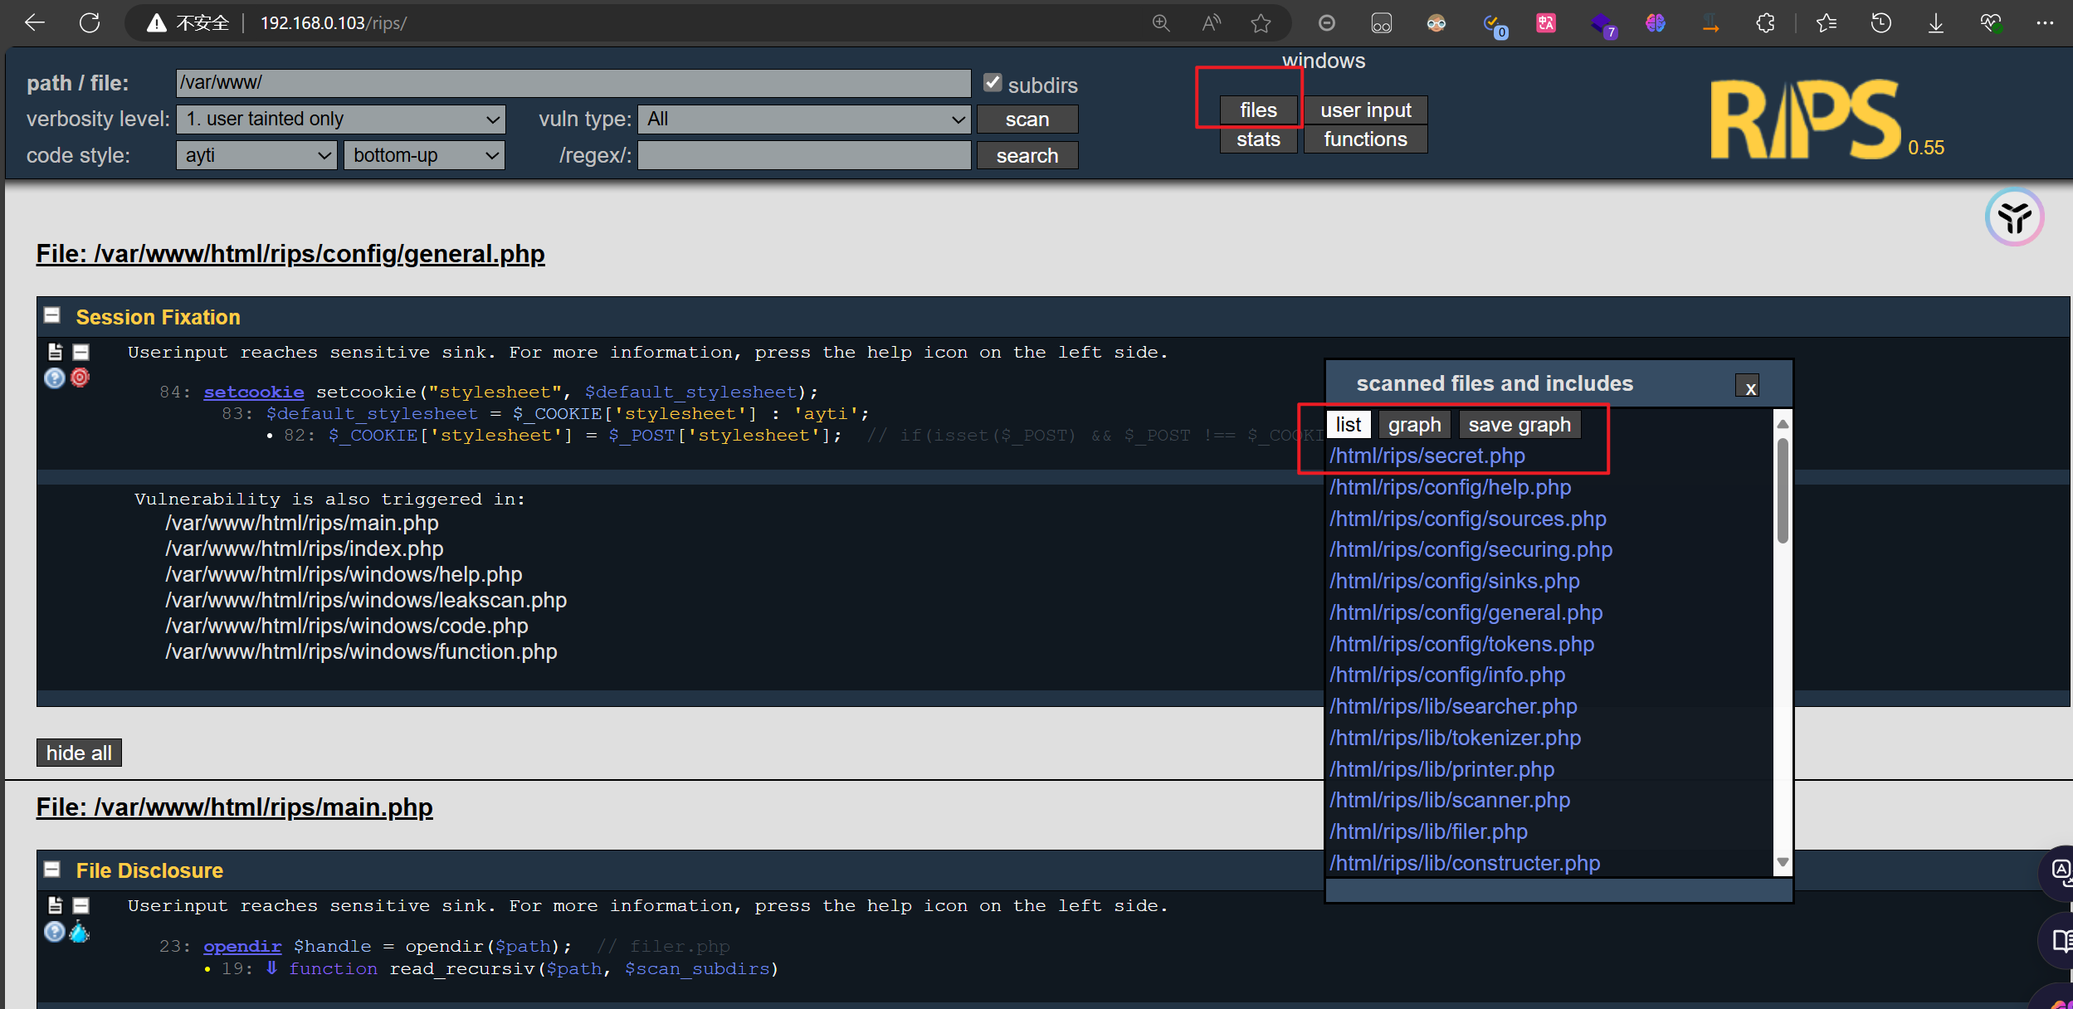2073x1009 pixels.
Task: Click the File: /var/www/html/rips/config/general.php heading
Action: tap(290, 253)
